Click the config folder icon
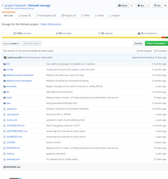The width and height of the screenshot is (168, 179). point(5,69)
